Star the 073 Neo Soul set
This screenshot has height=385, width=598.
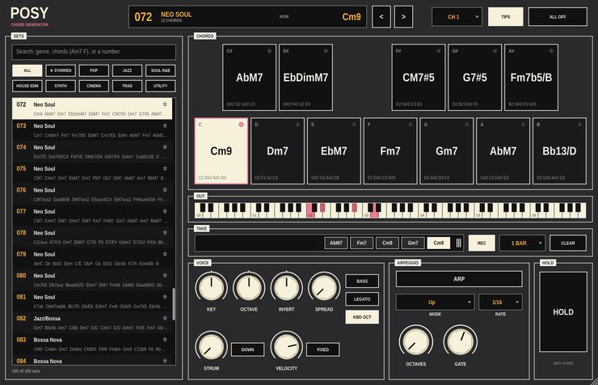[x=165, y=125]
